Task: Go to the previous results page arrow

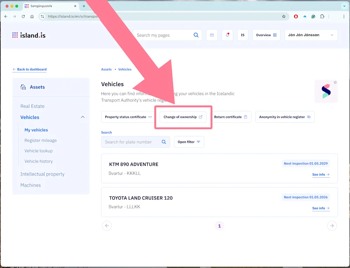Action: coord(107,226)
